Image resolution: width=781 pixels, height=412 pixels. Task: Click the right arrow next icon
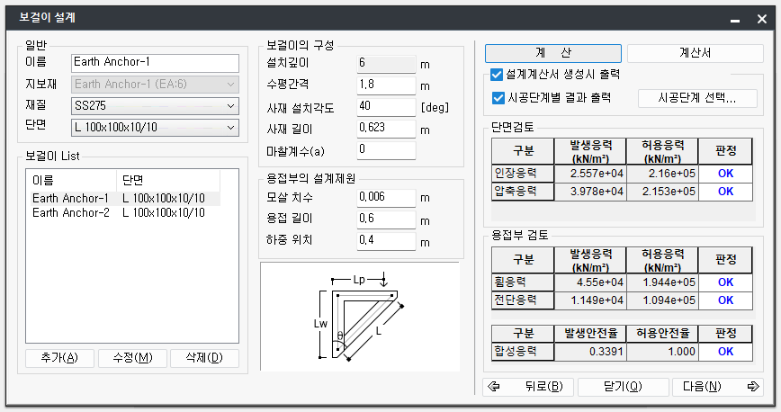pos(752,387)
